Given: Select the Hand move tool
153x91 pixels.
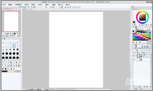Looking at the screenshot, I should [6, 63].
